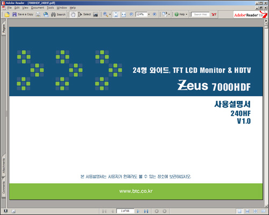Open the Help menu in menu bar
This screenshot has width=269, height=215.
click(x=73, y=8)
